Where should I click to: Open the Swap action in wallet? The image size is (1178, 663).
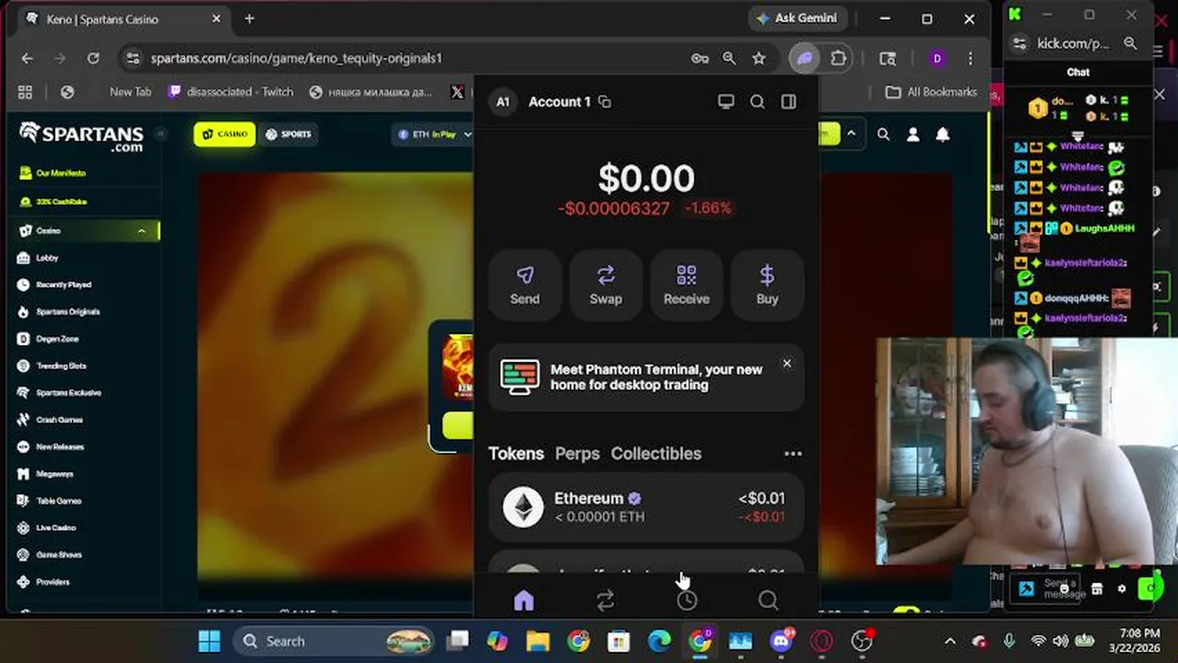[x=606, y=285]
